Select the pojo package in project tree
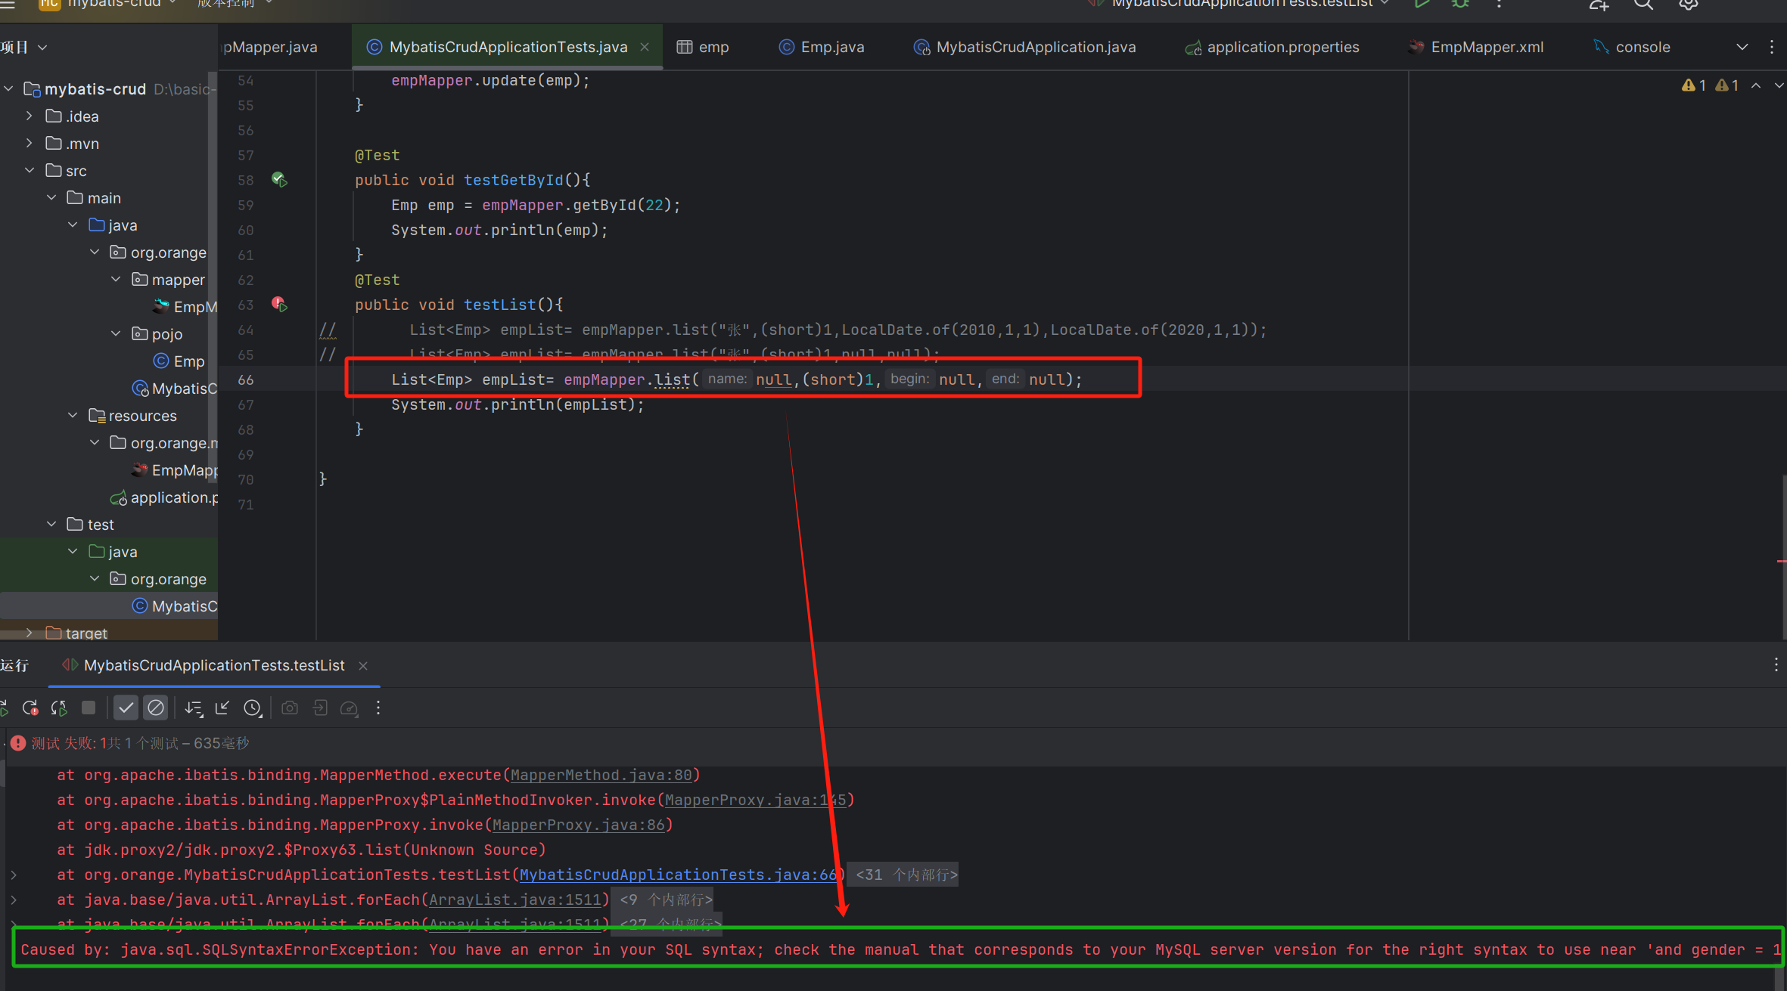This screenshot has width=1787, height=991. 157,334
